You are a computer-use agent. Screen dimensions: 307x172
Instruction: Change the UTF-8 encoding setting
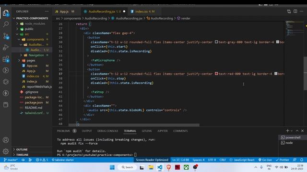212,160
